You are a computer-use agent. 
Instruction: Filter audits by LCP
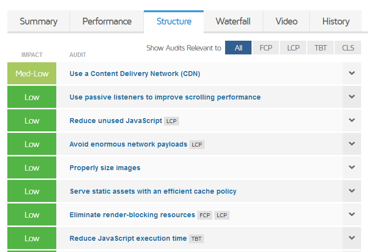point(293,48)
